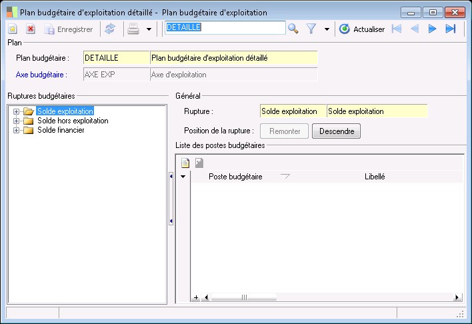The image size is (472, 324).
Task: Open the grid column selector arrow
Action: click(183, 177)
